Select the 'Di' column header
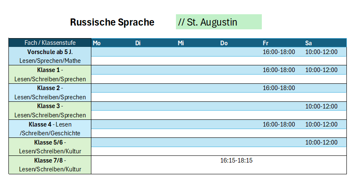 click(x=138, y=43)
